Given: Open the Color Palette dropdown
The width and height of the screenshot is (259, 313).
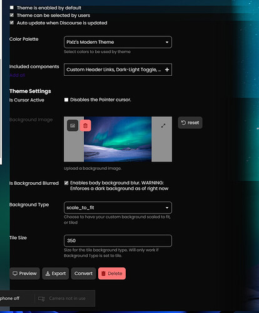Looking at the screenshot, I should click(118, 42).
